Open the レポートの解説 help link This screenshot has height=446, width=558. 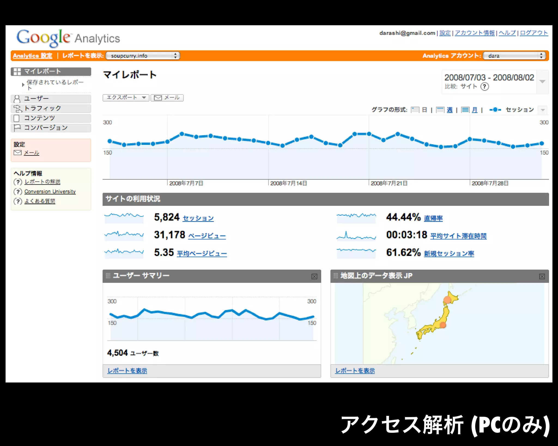[43, 182]
